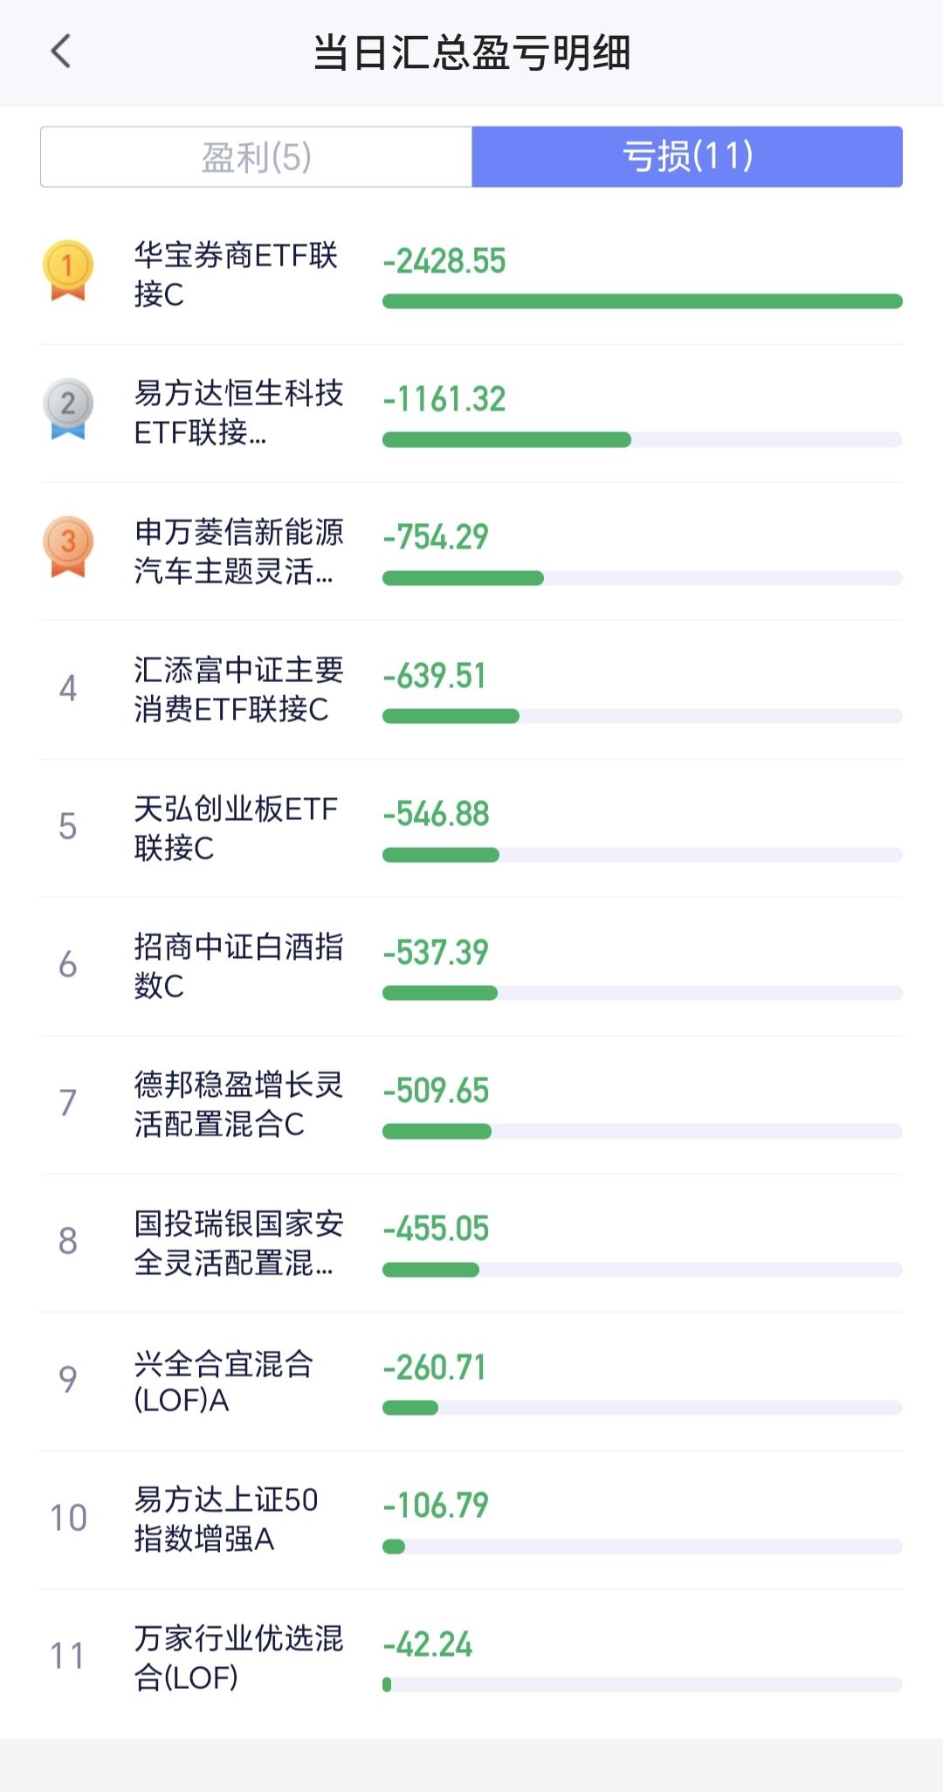Open 华宝券商ETF联接C fund entry
Screen dimensions: 943x1792
click(x=471, y=275)
